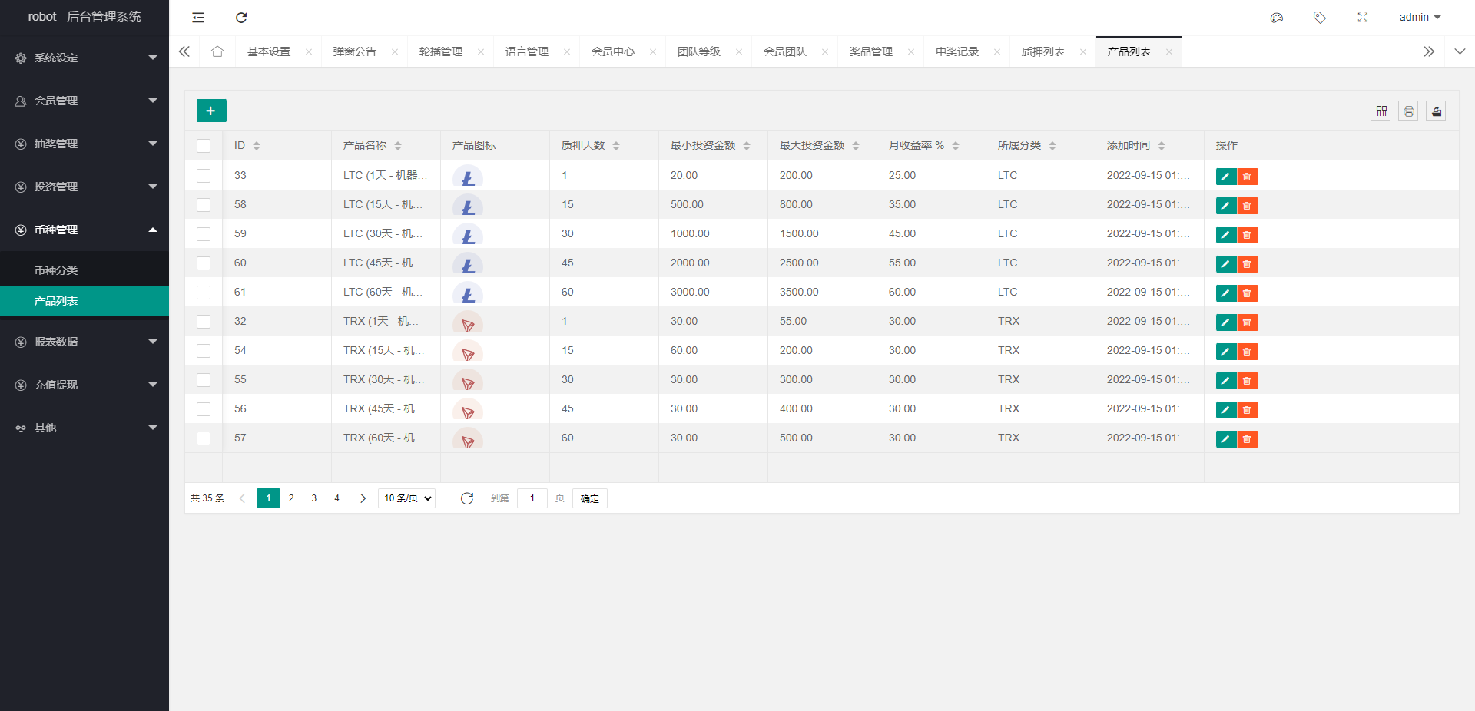Open column display settings above the table
1475x711 pixels.
point(1381,111)
